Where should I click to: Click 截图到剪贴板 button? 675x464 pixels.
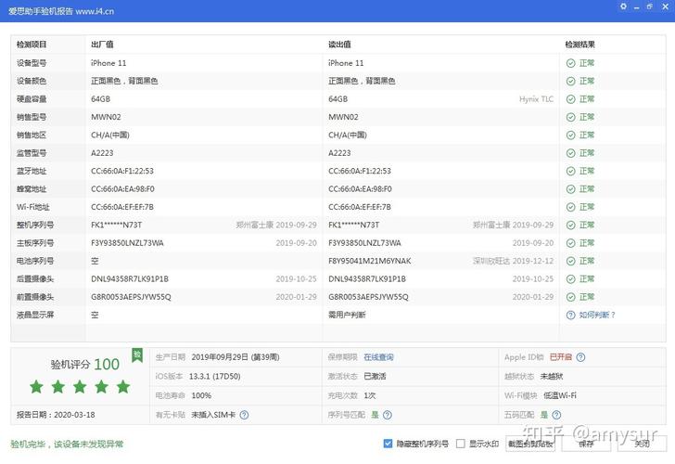(530, 444)
